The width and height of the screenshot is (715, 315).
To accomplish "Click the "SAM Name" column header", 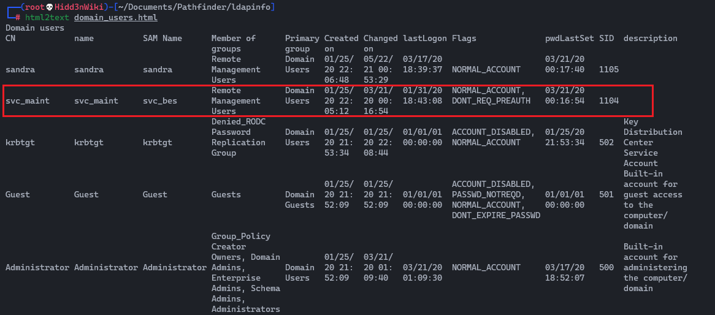I will [162, 38].
